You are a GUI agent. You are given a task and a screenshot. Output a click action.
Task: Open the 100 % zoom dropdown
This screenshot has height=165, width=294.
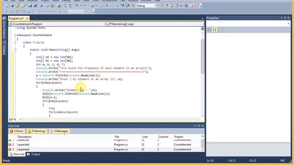(x=20, y=119)
